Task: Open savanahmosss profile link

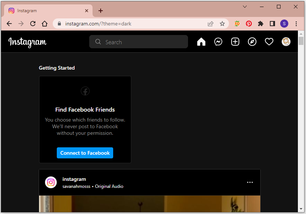Action: (76, 186)
